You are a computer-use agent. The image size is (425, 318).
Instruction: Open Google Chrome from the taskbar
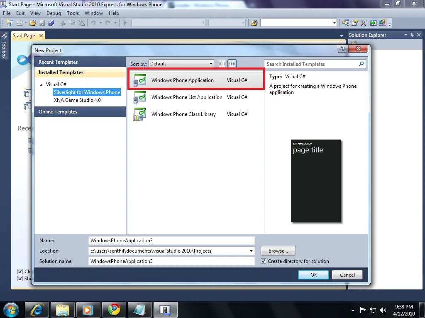114,310
